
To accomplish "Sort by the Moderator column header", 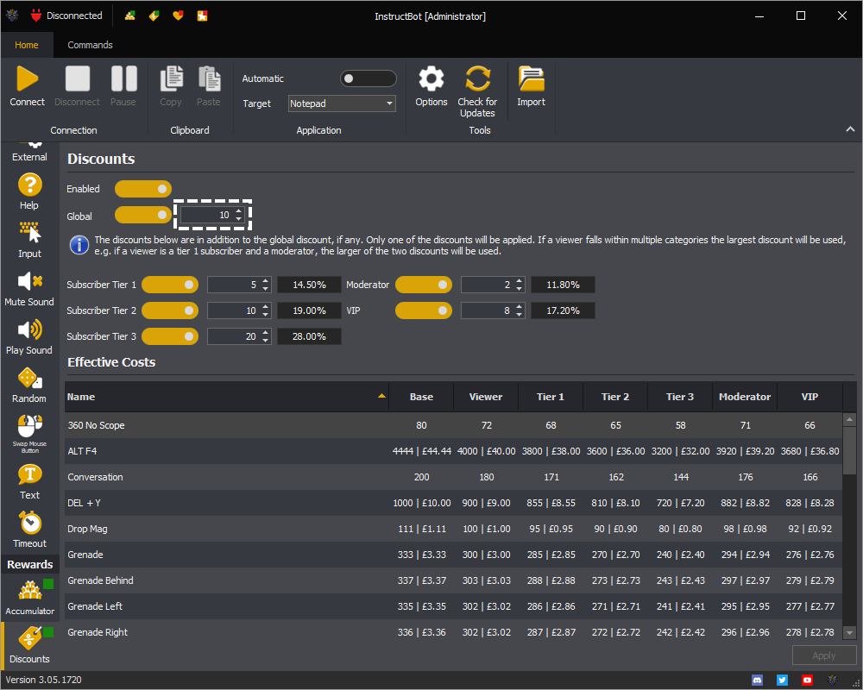I will [745, 397].
